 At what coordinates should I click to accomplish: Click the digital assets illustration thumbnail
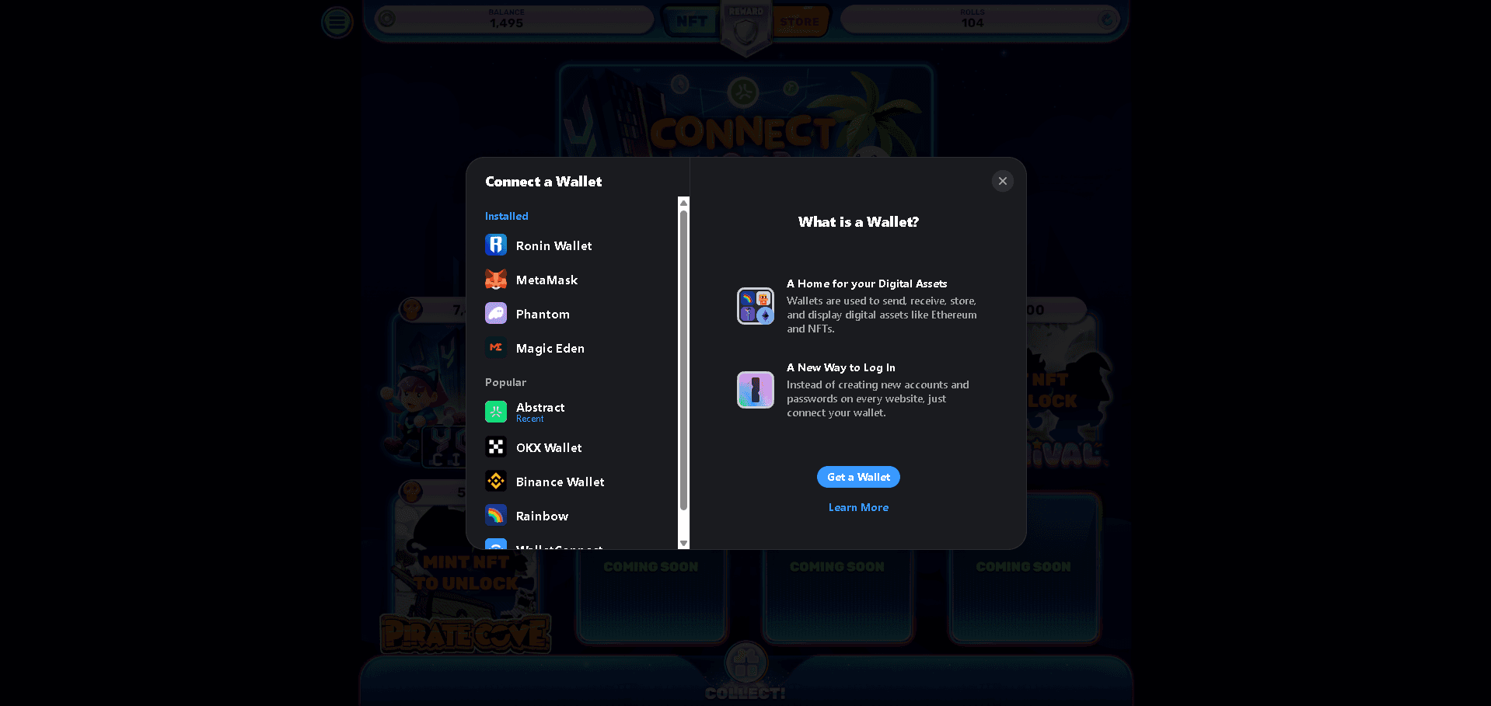click(x=755, y=306)
